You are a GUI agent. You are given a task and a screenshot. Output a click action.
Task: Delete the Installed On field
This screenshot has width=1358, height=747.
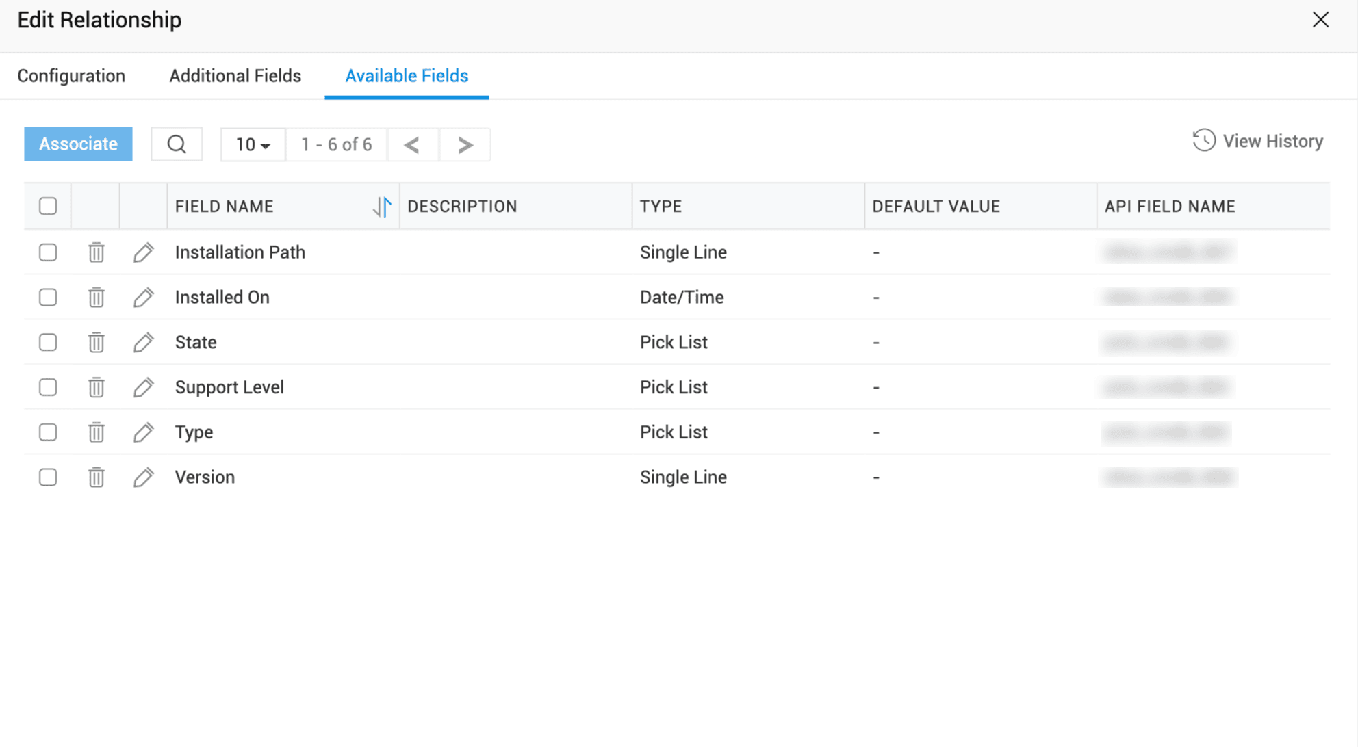pos(96,298)
